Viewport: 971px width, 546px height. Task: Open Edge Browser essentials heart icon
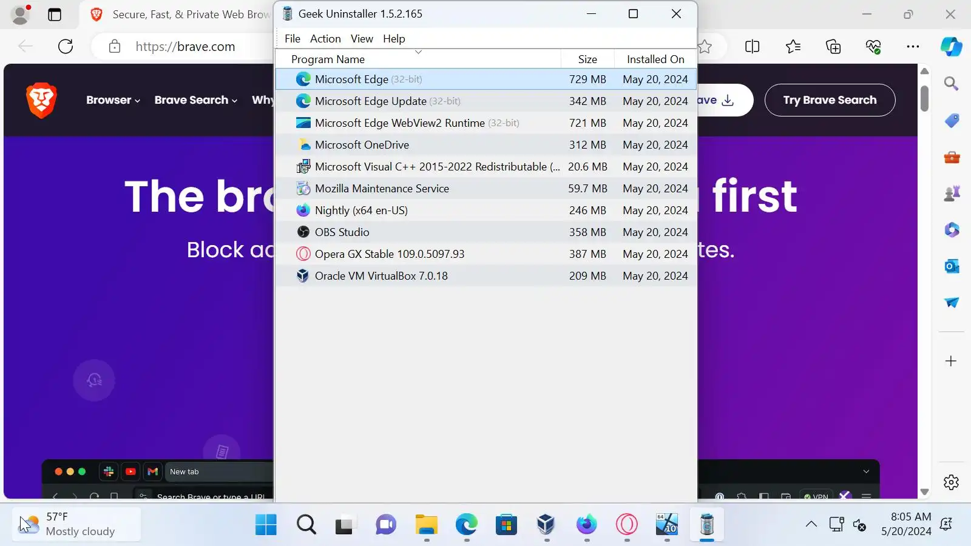point(873,47)
